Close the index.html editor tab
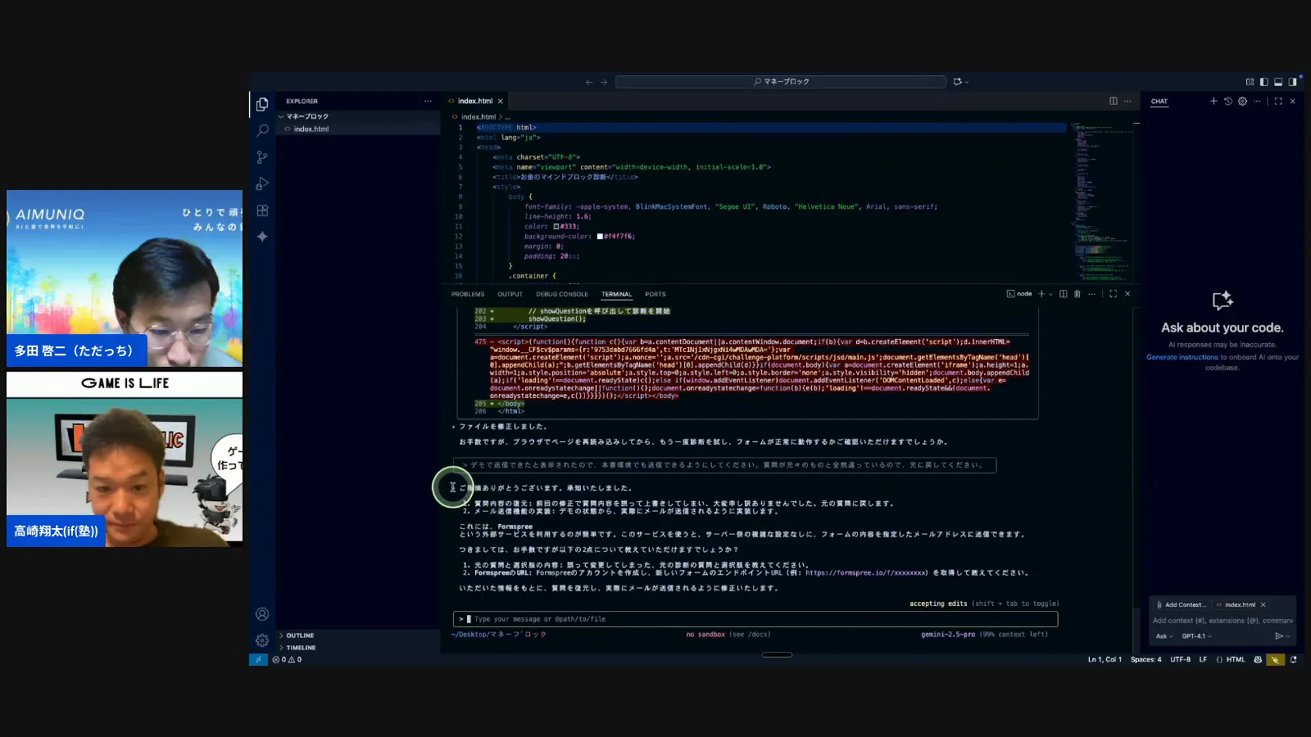1311x737 pixels. [x=500, y=101]
